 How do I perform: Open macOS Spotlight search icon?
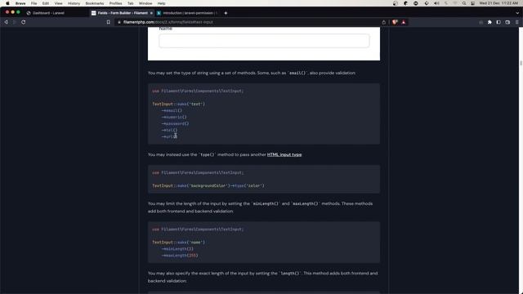[464, 3]
